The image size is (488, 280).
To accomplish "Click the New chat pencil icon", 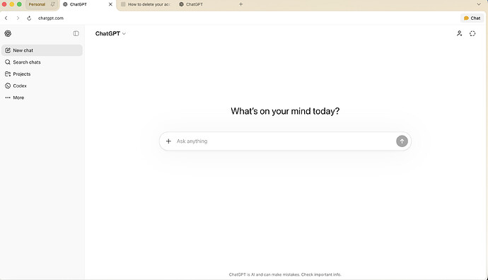I will [8, 50].
